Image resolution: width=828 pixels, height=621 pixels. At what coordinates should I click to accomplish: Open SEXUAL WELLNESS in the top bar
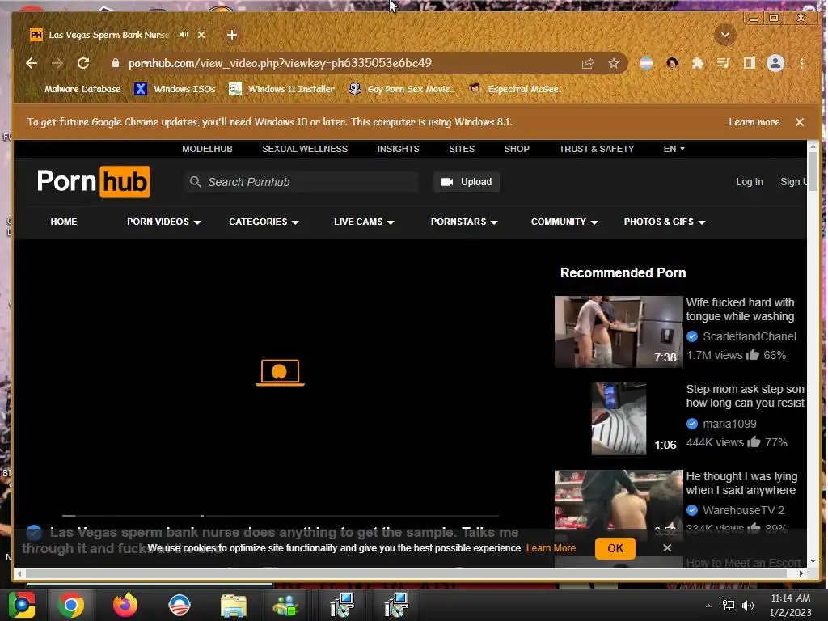(305, 149)
